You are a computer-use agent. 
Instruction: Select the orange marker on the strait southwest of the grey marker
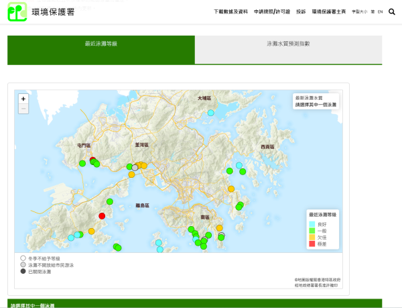131,174
